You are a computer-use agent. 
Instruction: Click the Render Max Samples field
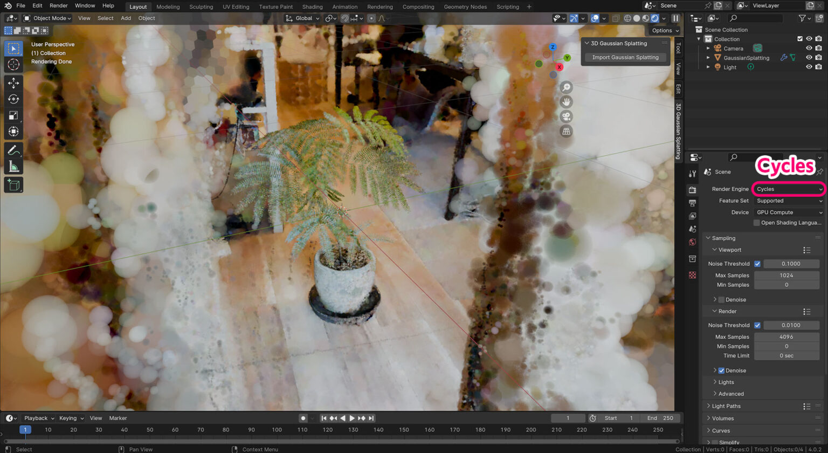786,337
